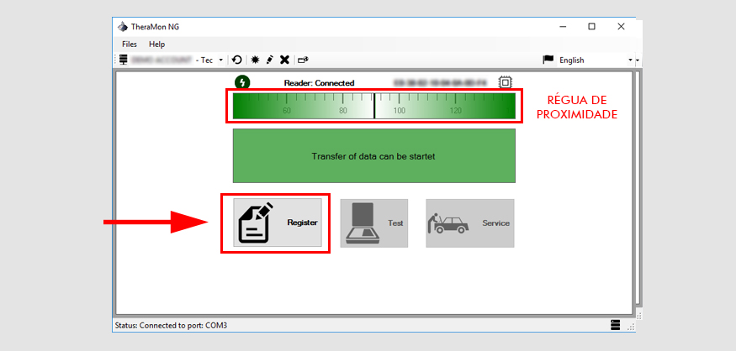This screenshot has width=736, height=351.
Task: Open the Files menu
Action: coord(129,44)
